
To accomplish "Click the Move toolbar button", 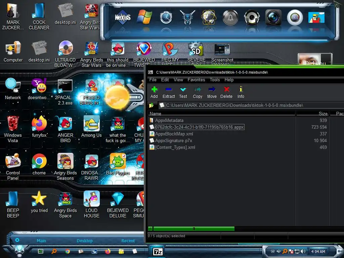I will click(x=212, y=92).
